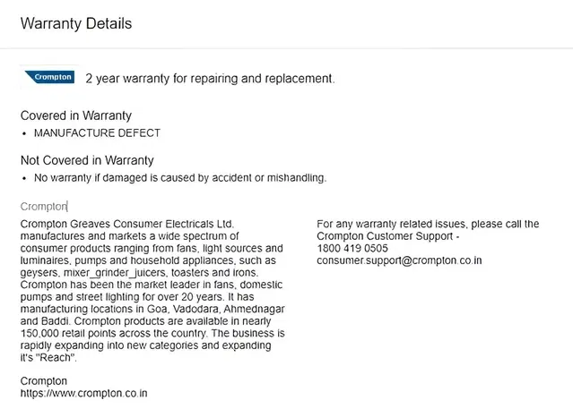This screenshot has width=573, height=409.
Task: Click the 2 year warranty summary text
Action: pyautogui.click(x=210, y=79)
